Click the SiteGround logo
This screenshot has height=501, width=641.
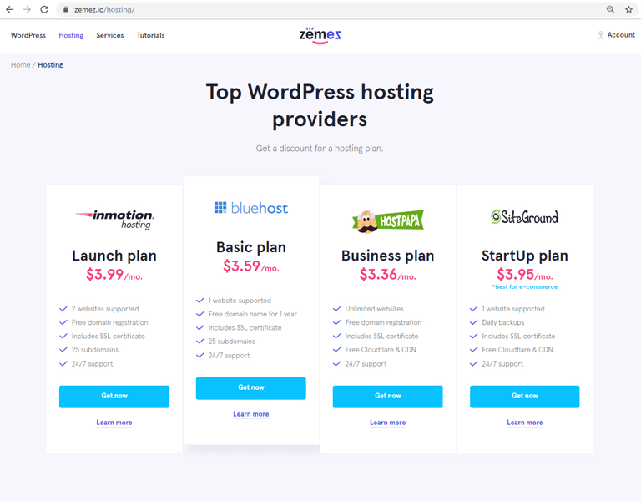tap(524, 217)
